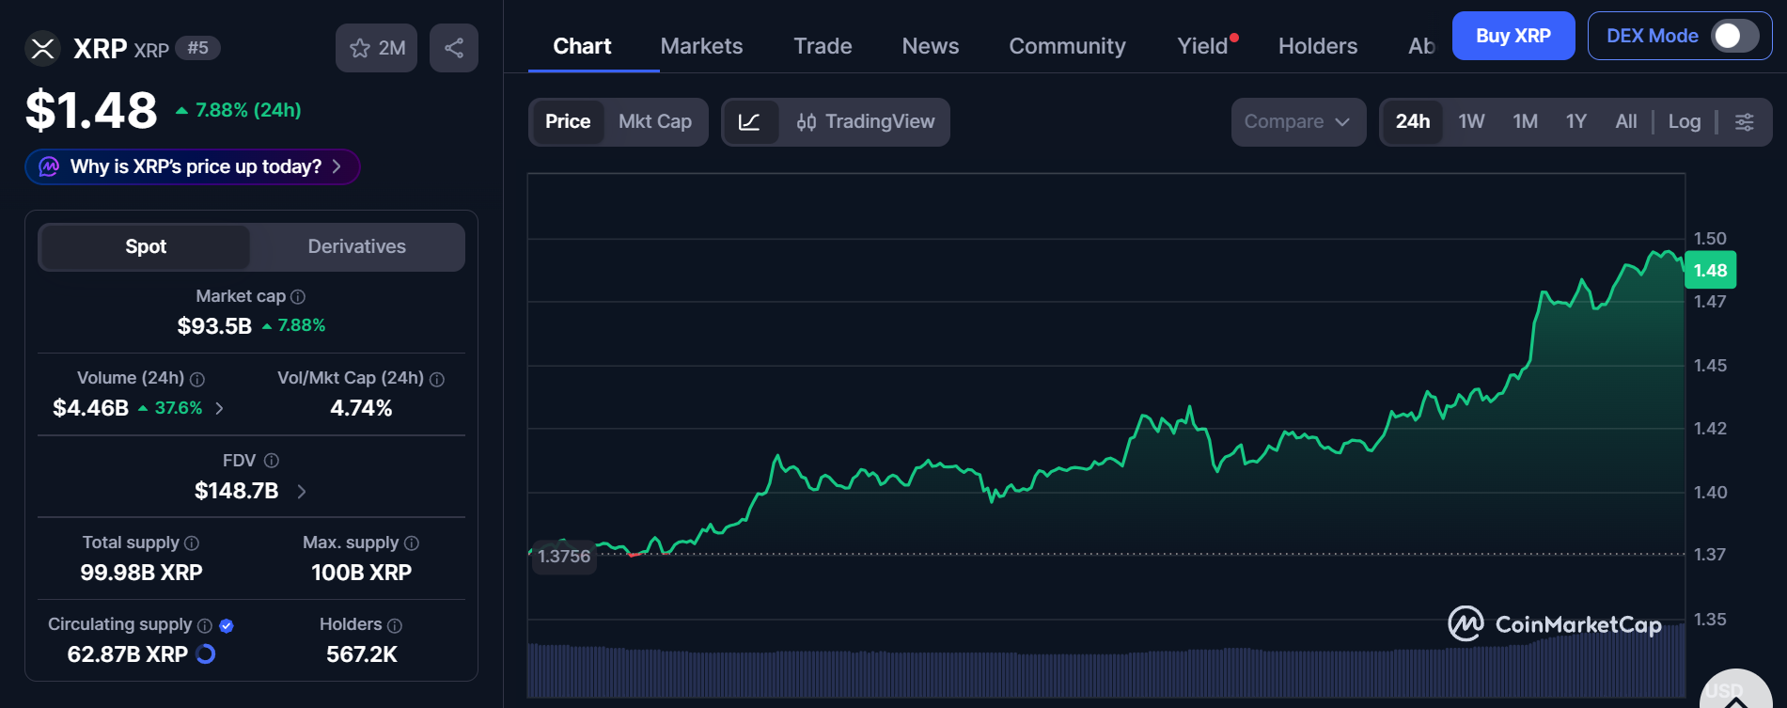The width and height of the screenshot is (1787, 708).
Task: Select Spot data toggle
Action: [146, 246]
